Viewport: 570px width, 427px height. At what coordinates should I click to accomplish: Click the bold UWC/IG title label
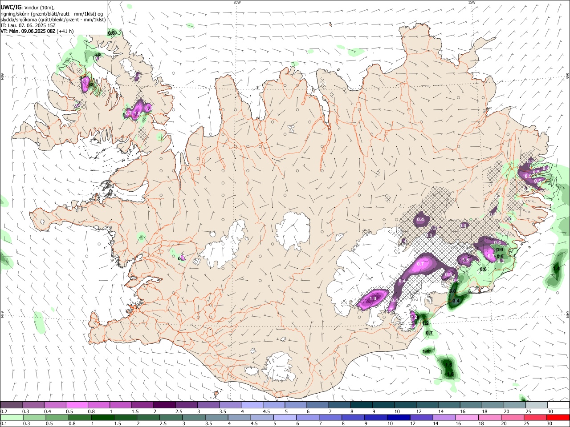coord(11,7)
